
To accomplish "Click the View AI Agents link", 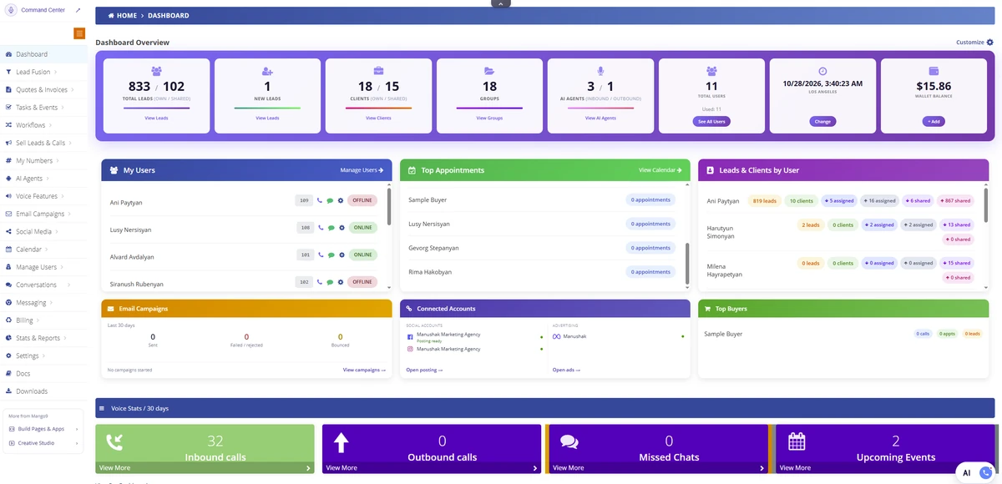I will pyautogui.click(x=600, y=118).
